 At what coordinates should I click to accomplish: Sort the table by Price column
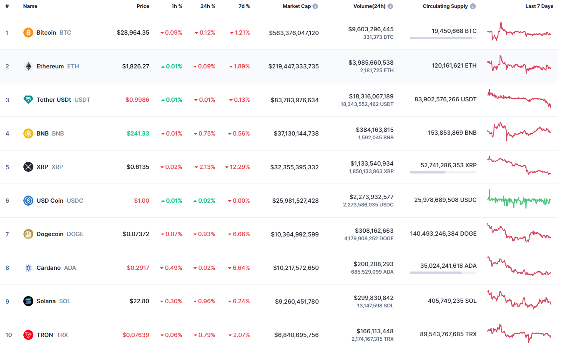(x=143, y=6)
